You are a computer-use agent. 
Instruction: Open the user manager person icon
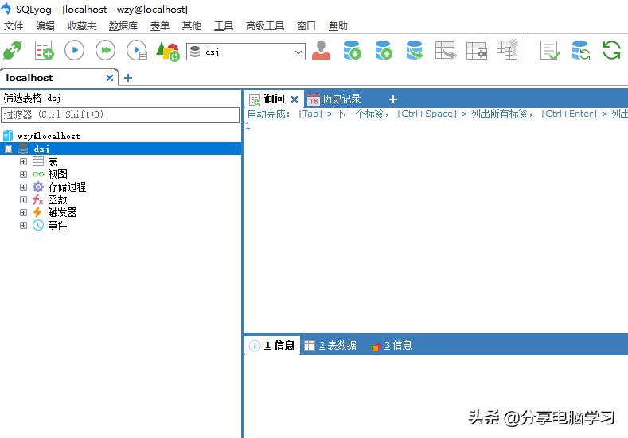click(x=322, y=50)
